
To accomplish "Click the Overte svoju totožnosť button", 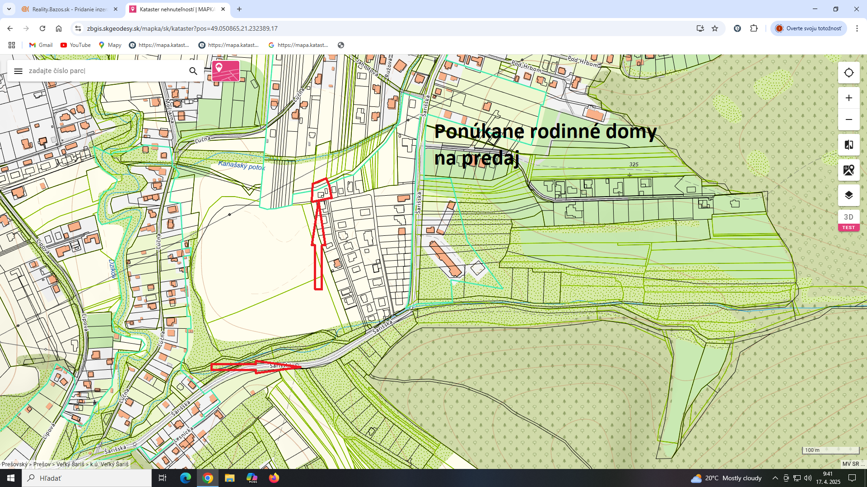I will point(808,28).
